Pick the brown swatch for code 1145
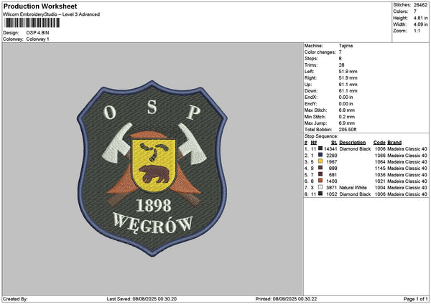The width and height of the screenshot is (431, 304). (320, 168)
